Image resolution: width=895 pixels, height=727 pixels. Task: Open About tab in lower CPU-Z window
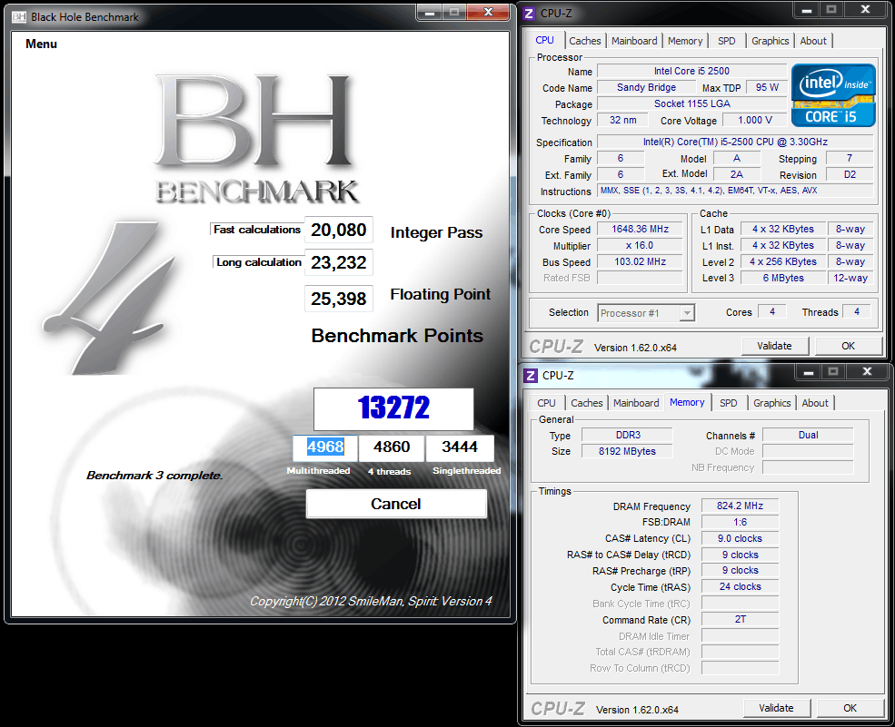814,403
